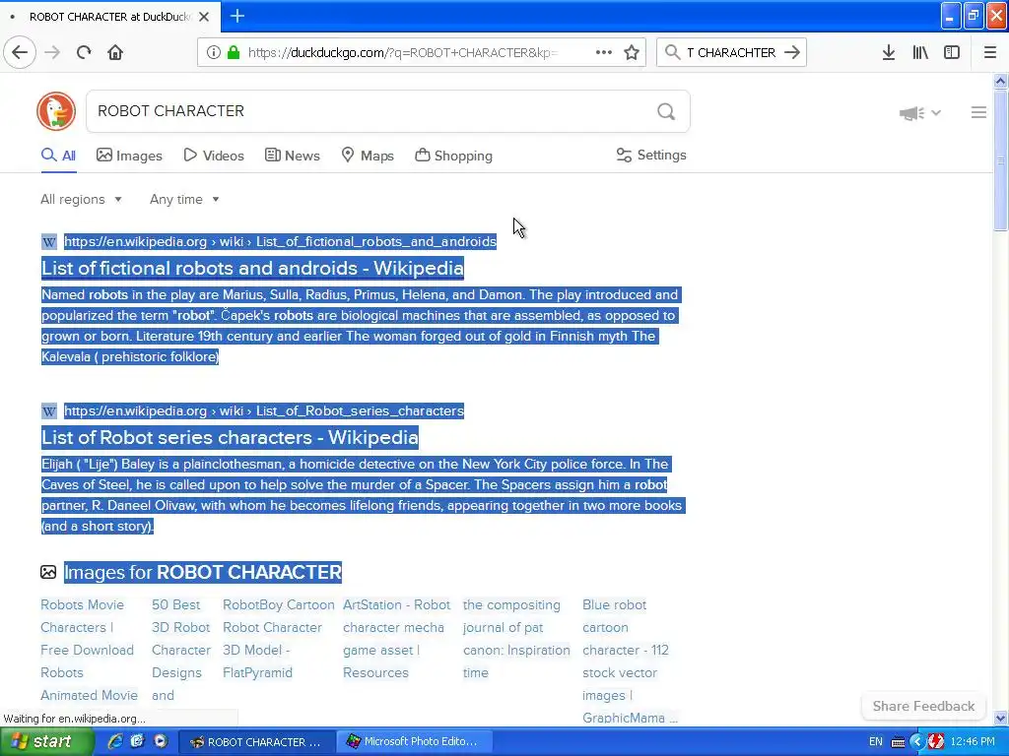Open Images for ROBOT CHARACTER heading
The width and height of the screenshot is (1009, 756).
tap(203, 572)
